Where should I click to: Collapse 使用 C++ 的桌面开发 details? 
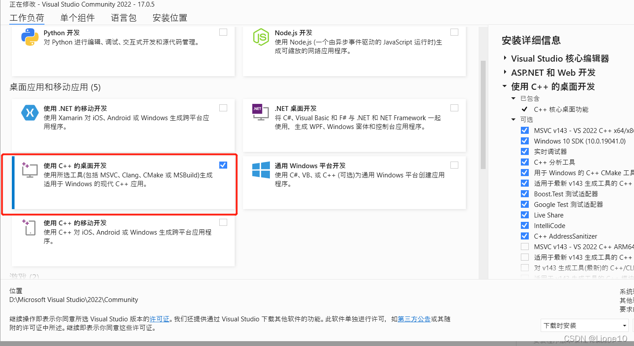(x=505, y=87)
